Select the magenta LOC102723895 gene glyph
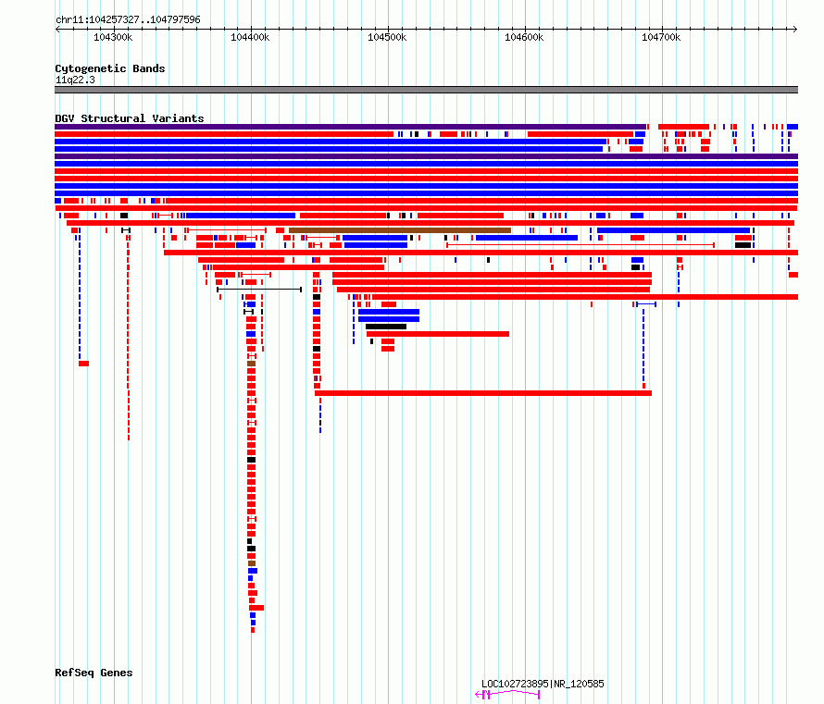 point(507,695)
